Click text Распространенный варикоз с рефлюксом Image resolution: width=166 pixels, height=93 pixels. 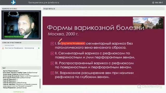pyautogui.click(x=96, y=63)
